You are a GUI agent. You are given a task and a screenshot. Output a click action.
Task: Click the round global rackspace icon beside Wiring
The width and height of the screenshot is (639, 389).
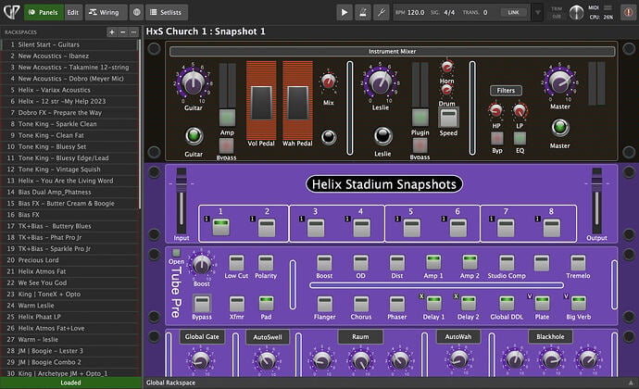[x=136, y=12]
